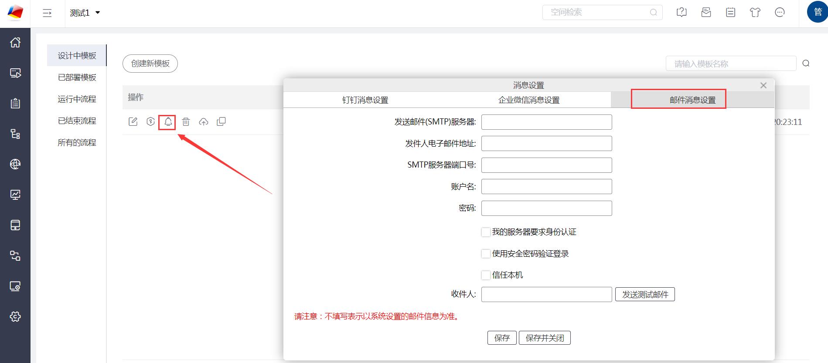Open the help question icon in header
The width and height of the screenshot is (828, 363).
click(681, 12)
